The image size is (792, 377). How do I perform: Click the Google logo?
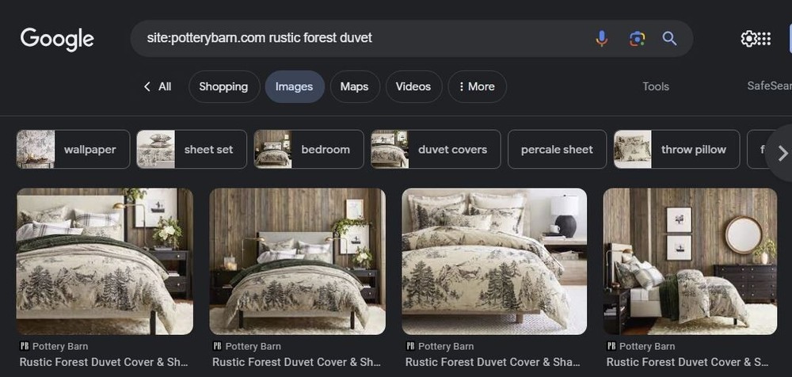point(57,40)
